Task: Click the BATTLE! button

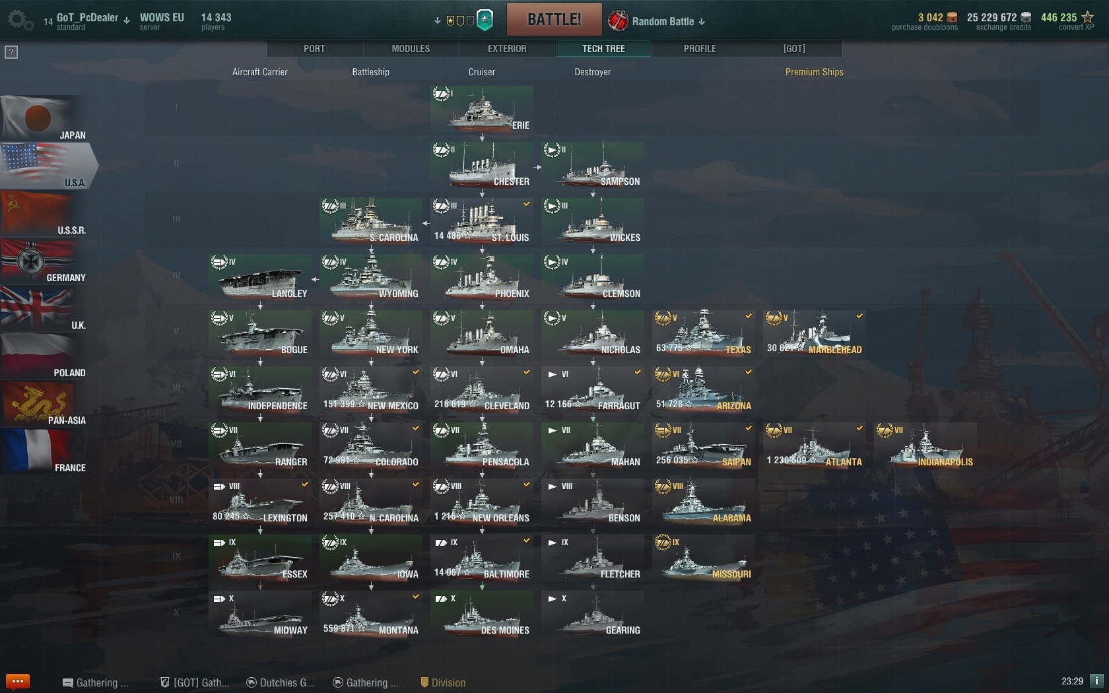Action: (554, 20)
